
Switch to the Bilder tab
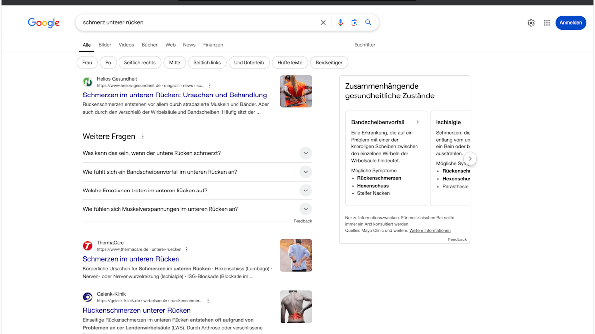coord(105,45)
